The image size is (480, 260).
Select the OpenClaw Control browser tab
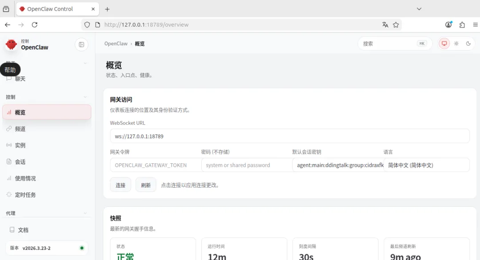coord(57,9)
